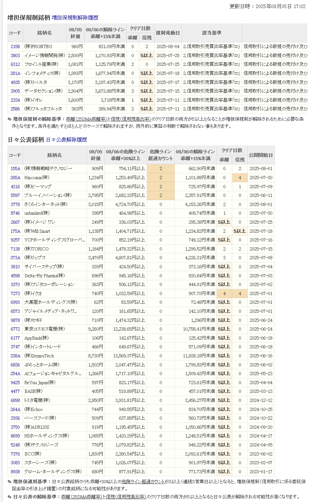
Task: Open code 3905 データセクション link
Action: click(15, 91)
